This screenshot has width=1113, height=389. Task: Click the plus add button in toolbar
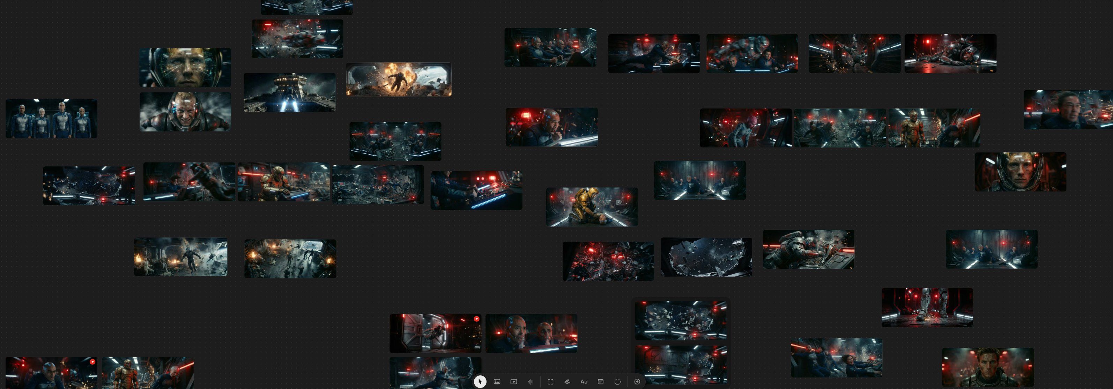pyautogui.click(x=637, y=382)
